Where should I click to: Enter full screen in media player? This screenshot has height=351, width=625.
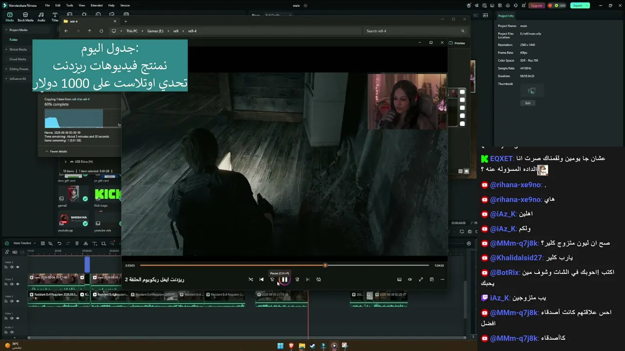[421, 279]
